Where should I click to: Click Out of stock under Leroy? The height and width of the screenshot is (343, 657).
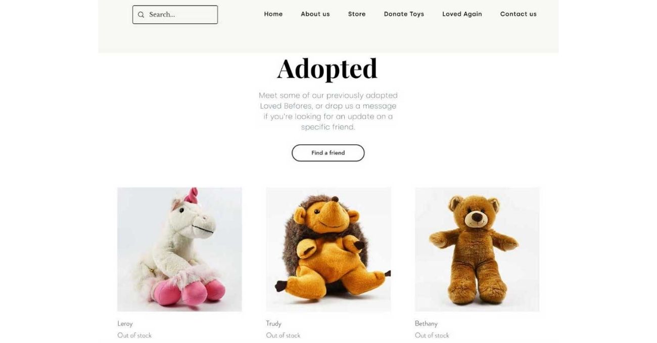coord(134,335)
